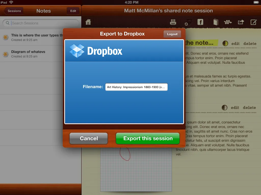Viewport: 261px width, 195px height.
Task: Tap 'Matt McMillan's shared note session' title
Action: pyautogui.click(x=168, y=11)
